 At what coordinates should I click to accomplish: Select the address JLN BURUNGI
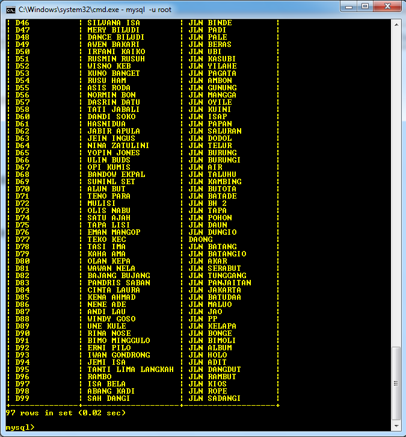214,161
